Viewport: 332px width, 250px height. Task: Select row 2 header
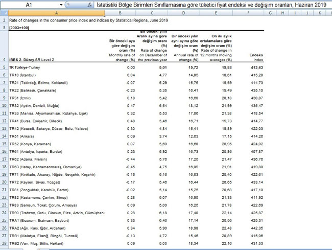4,20
